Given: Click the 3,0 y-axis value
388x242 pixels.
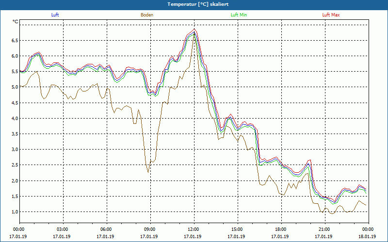Looking at the screenshot, I should click(x=15, y=150).
